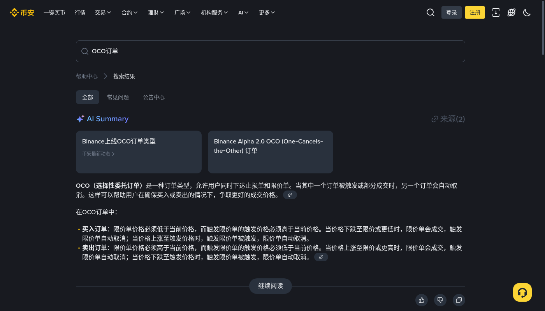Open the language globe icon
545x311 pixels.
(x=512, y=12)
